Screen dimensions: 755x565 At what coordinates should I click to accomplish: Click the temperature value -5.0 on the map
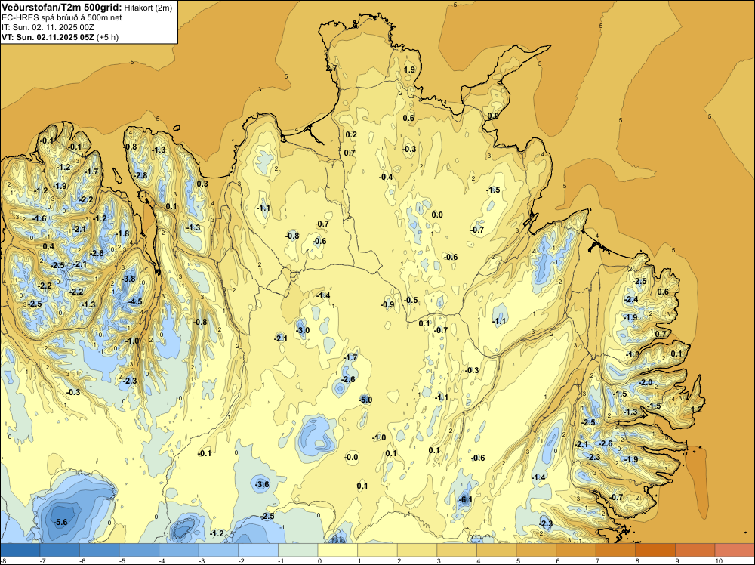point(365,400)
